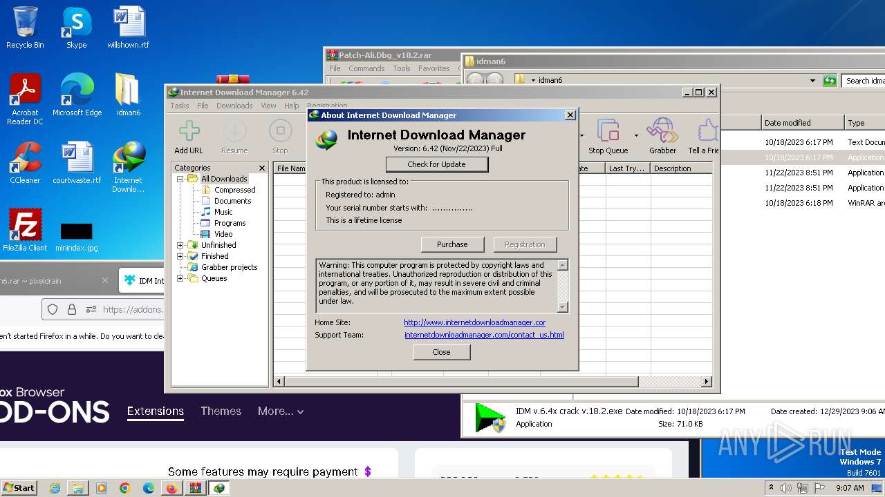
Task: Click the Start button
Action: click(19, 488)
